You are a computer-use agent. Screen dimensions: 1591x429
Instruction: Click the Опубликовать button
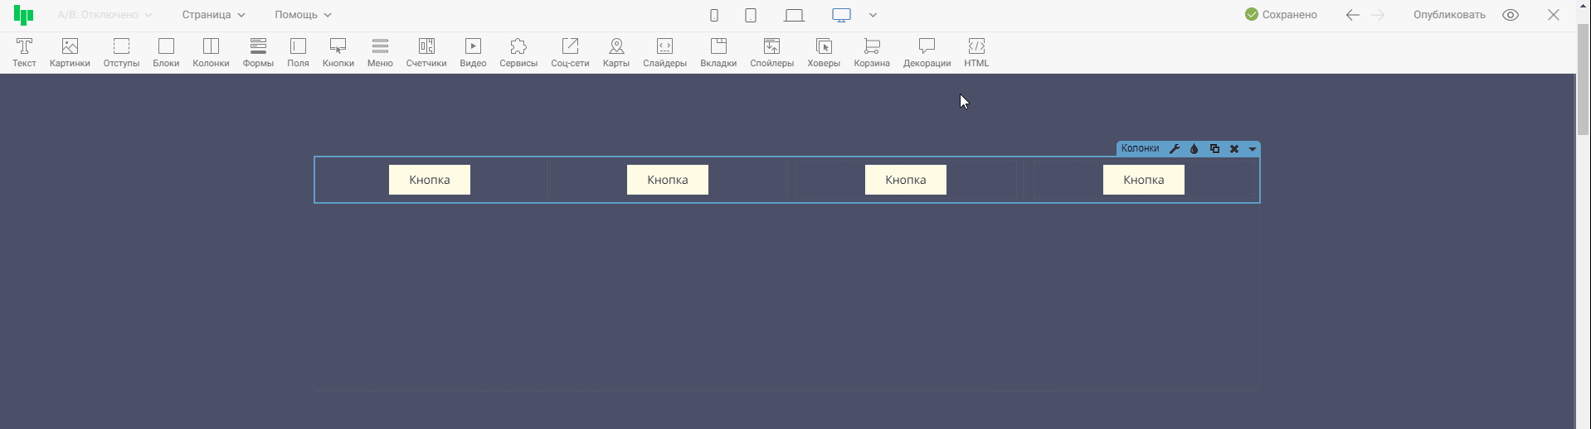pos(1449,15)
